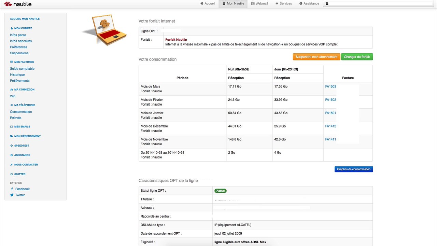Click the ASSISTANCE info icon in sidebar
Screen dimensions: 437x246
tap(12, 155)
